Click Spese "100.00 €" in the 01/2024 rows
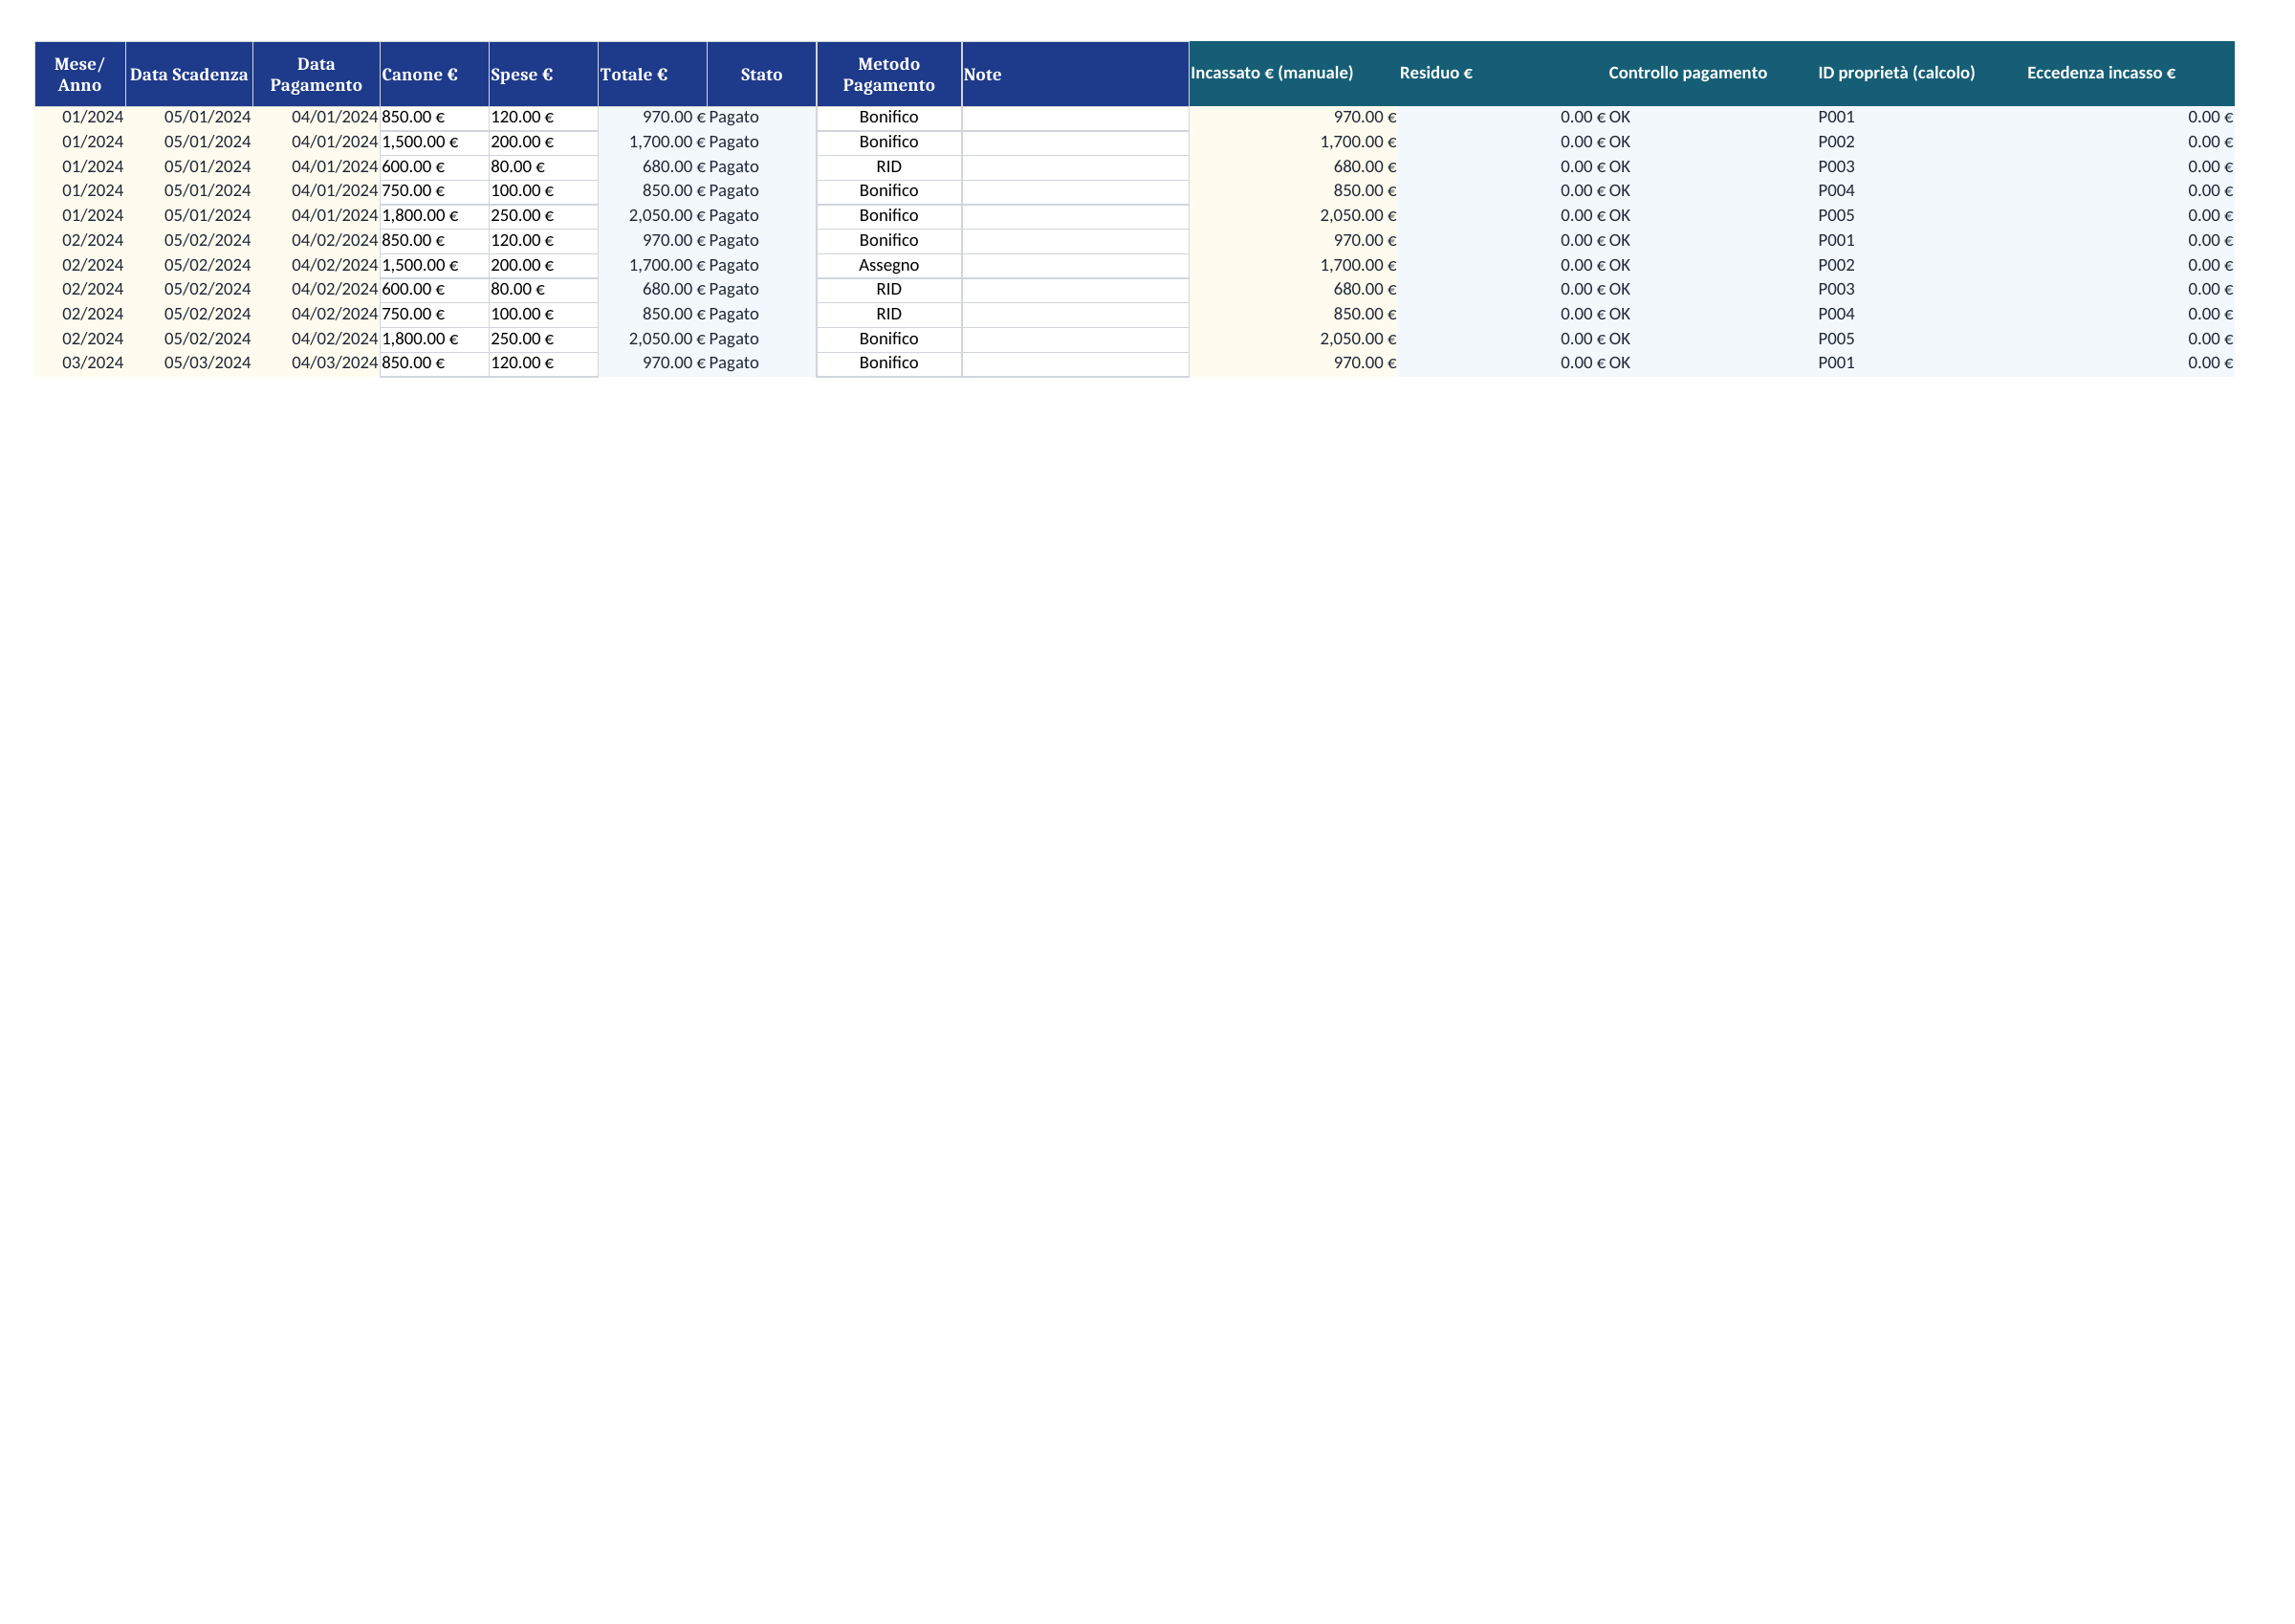 [543, 191]
